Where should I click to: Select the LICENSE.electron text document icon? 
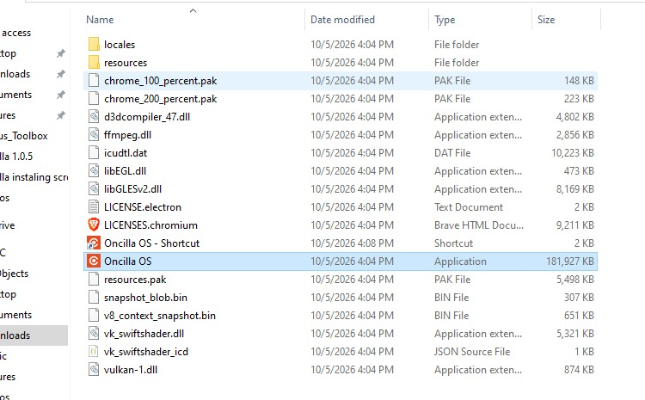94,207
